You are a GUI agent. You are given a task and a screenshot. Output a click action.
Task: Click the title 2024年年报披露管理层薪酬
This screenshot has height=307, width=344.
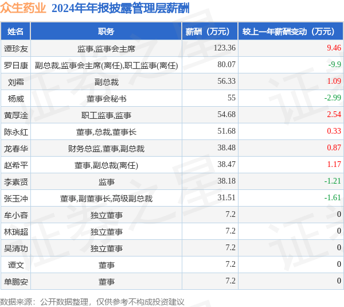click(x=120, y=9)
